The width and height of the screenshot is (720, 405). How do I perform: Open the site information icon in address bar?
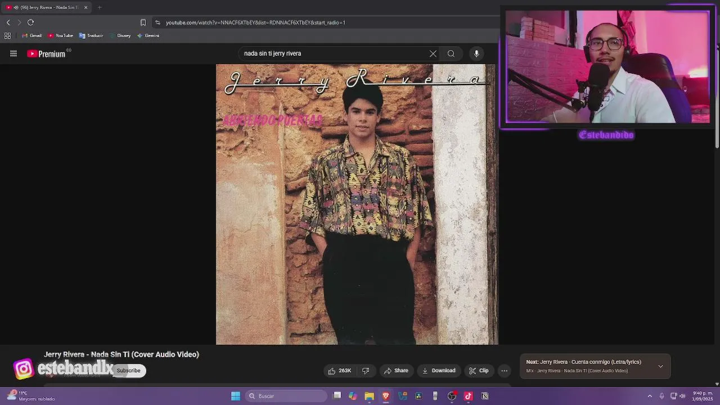(x=157, y=22)
